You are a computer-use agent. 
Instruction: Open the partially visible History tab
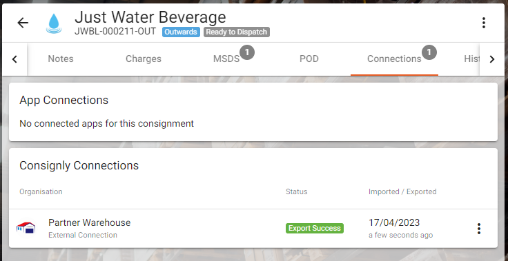471,59
